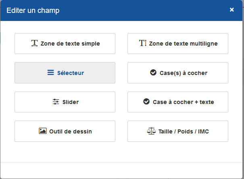Click the sliders icon next to Slider
Image resolution: width=244 pixels, height=179 pixels.
click(x=56, y=102)
